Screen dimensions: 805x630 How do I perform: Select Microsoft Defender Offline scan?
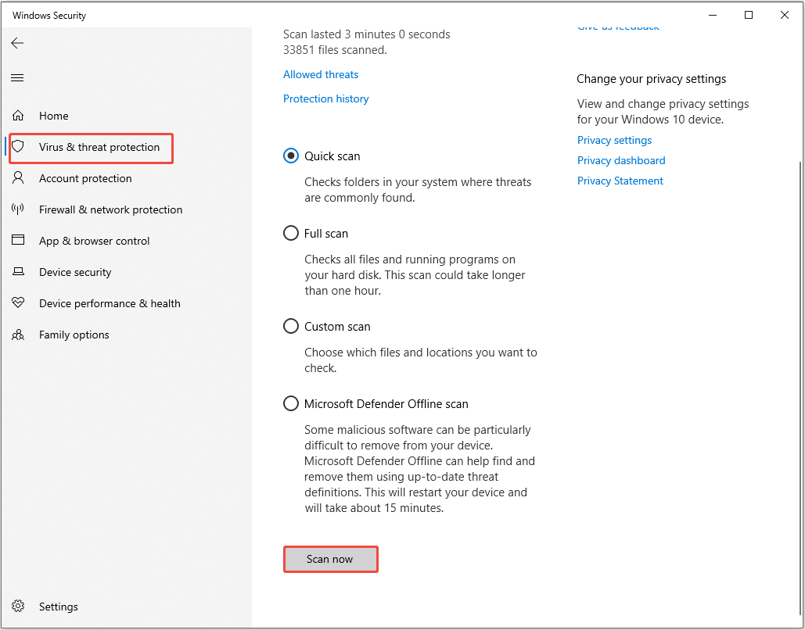coord(290,403)
